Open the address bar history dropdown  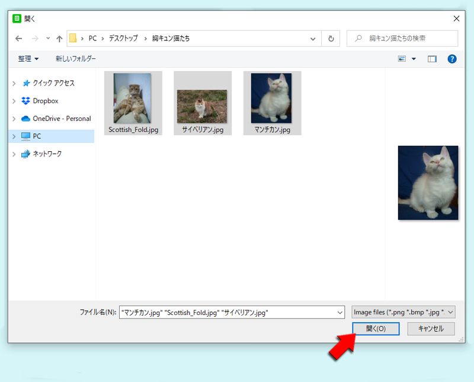tap(312, 38)
